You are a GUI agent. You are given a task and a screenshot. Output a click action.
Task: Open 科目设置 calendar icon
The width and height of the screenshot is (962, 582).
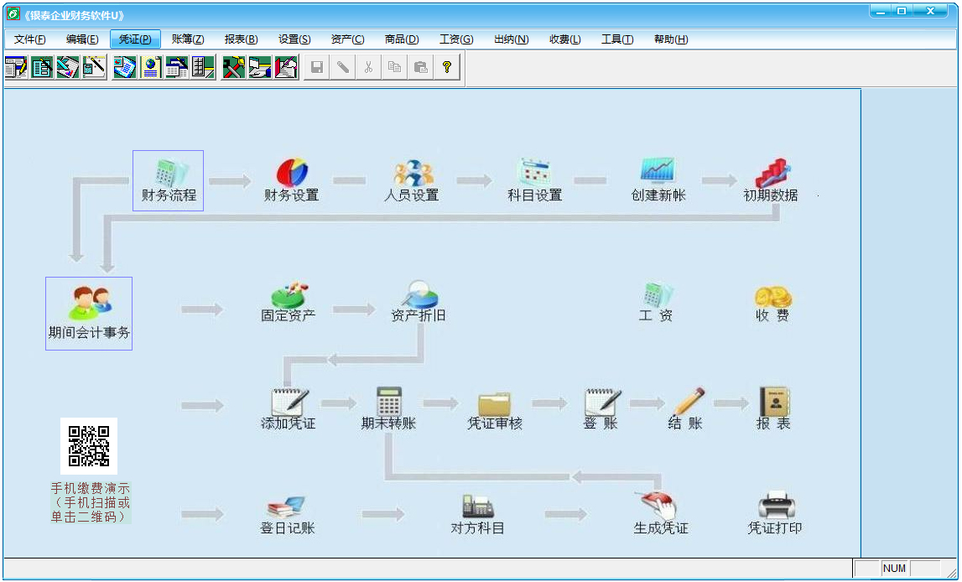[535, 180]
